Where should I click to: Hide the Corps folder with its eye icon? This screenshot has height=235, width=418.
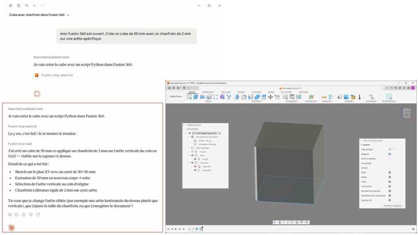click(192, 155)
